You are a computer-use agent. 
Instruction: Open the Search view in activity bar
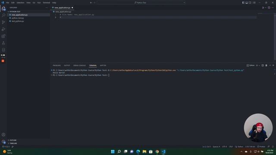3,15
